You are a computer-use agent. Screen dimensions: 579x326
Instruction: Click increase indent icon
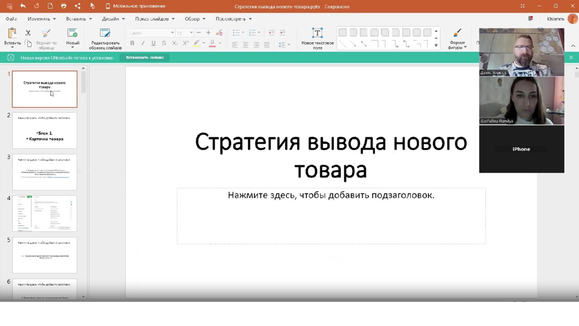click(x=282, y=33)
